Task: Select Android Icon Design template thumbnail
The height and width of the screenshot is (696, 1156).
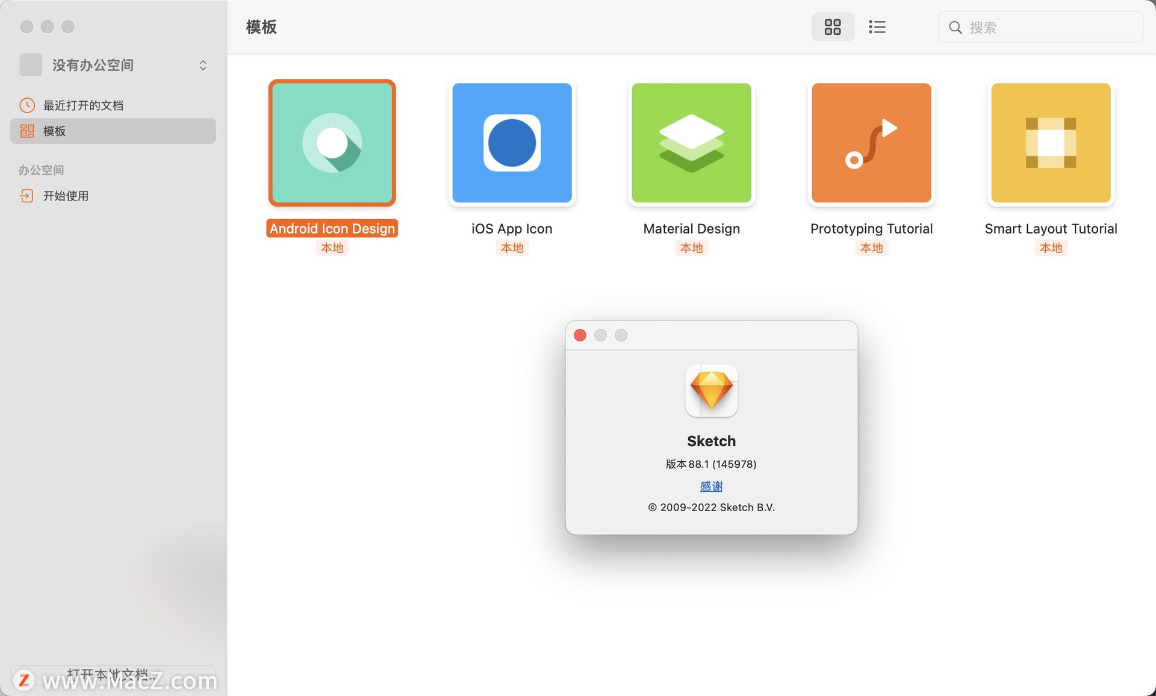Action: [x=332, y=143]
